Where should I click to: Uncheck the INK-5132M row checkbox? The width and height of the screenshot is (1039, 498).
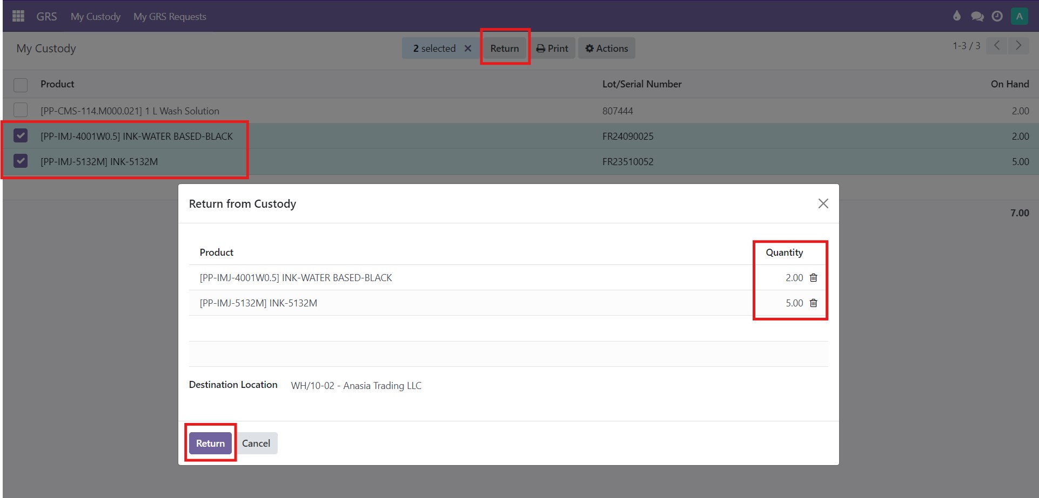pos(21,161)
